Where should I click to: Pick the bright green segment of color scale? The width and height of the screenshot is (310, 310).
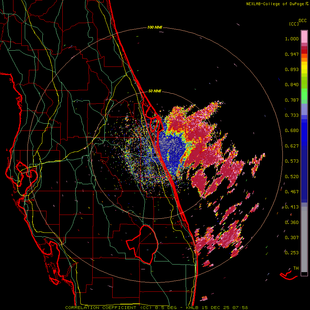click(304, 94)
